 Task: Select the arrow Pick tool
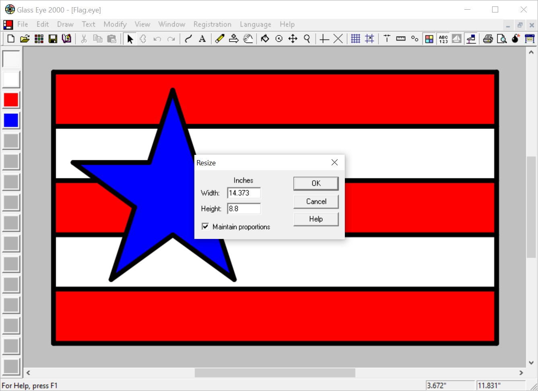(130, 39)
